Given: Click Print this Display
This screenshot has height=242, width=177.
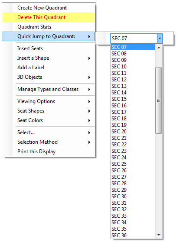Looking at the screenshot, I should [x=49, y=152].
